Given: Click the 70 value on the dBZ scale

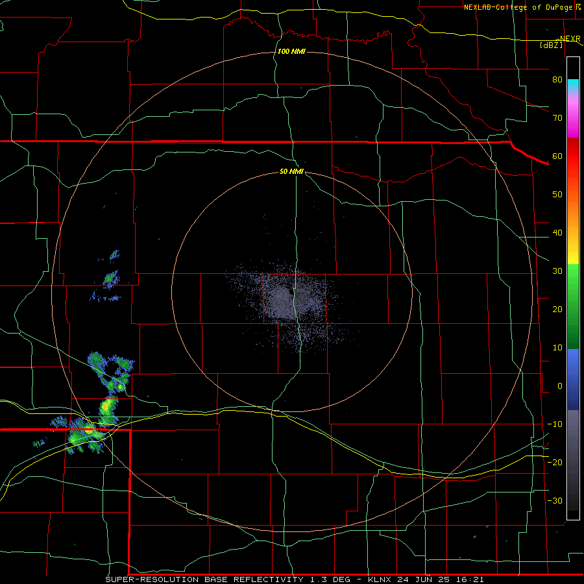Looking at the screenshot, I should point(557,118).
